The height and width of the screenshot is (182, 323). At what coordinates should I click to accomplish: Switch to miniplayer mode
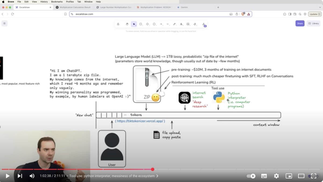(x=289, y=176)
